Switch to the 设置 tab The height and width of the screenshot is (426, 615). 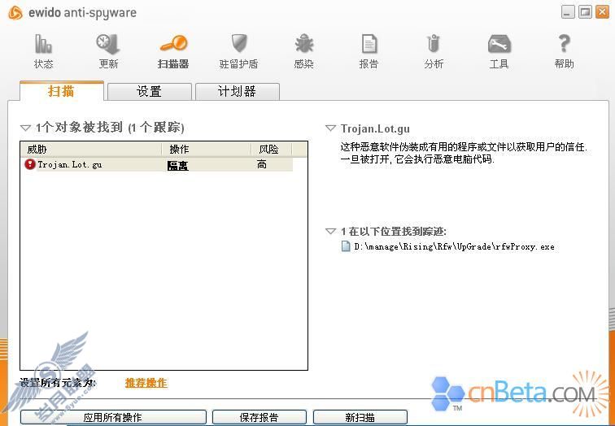[x=150, y=91]
